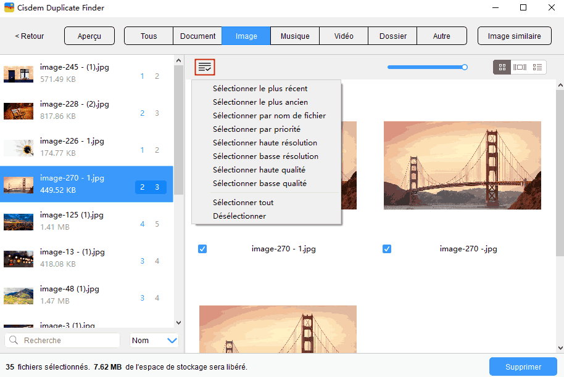Uncheck the image-270 -.jpg checkbox
The width and height of the screenshot is (564, 377).
coord(387,249)
